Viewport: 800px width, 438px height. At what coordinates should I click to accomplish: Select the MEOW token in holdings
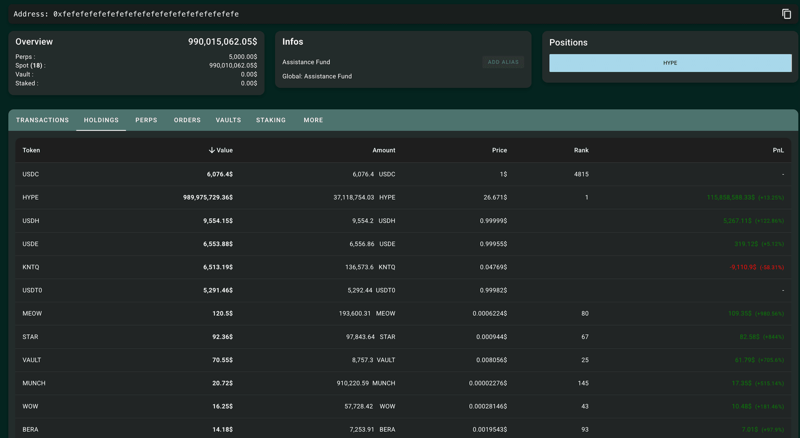click(32, 314)
